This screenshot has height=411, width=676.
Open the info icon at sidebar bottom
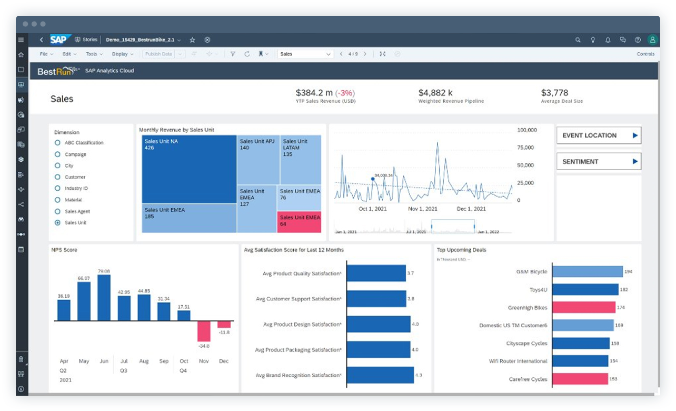pos(21,389)
